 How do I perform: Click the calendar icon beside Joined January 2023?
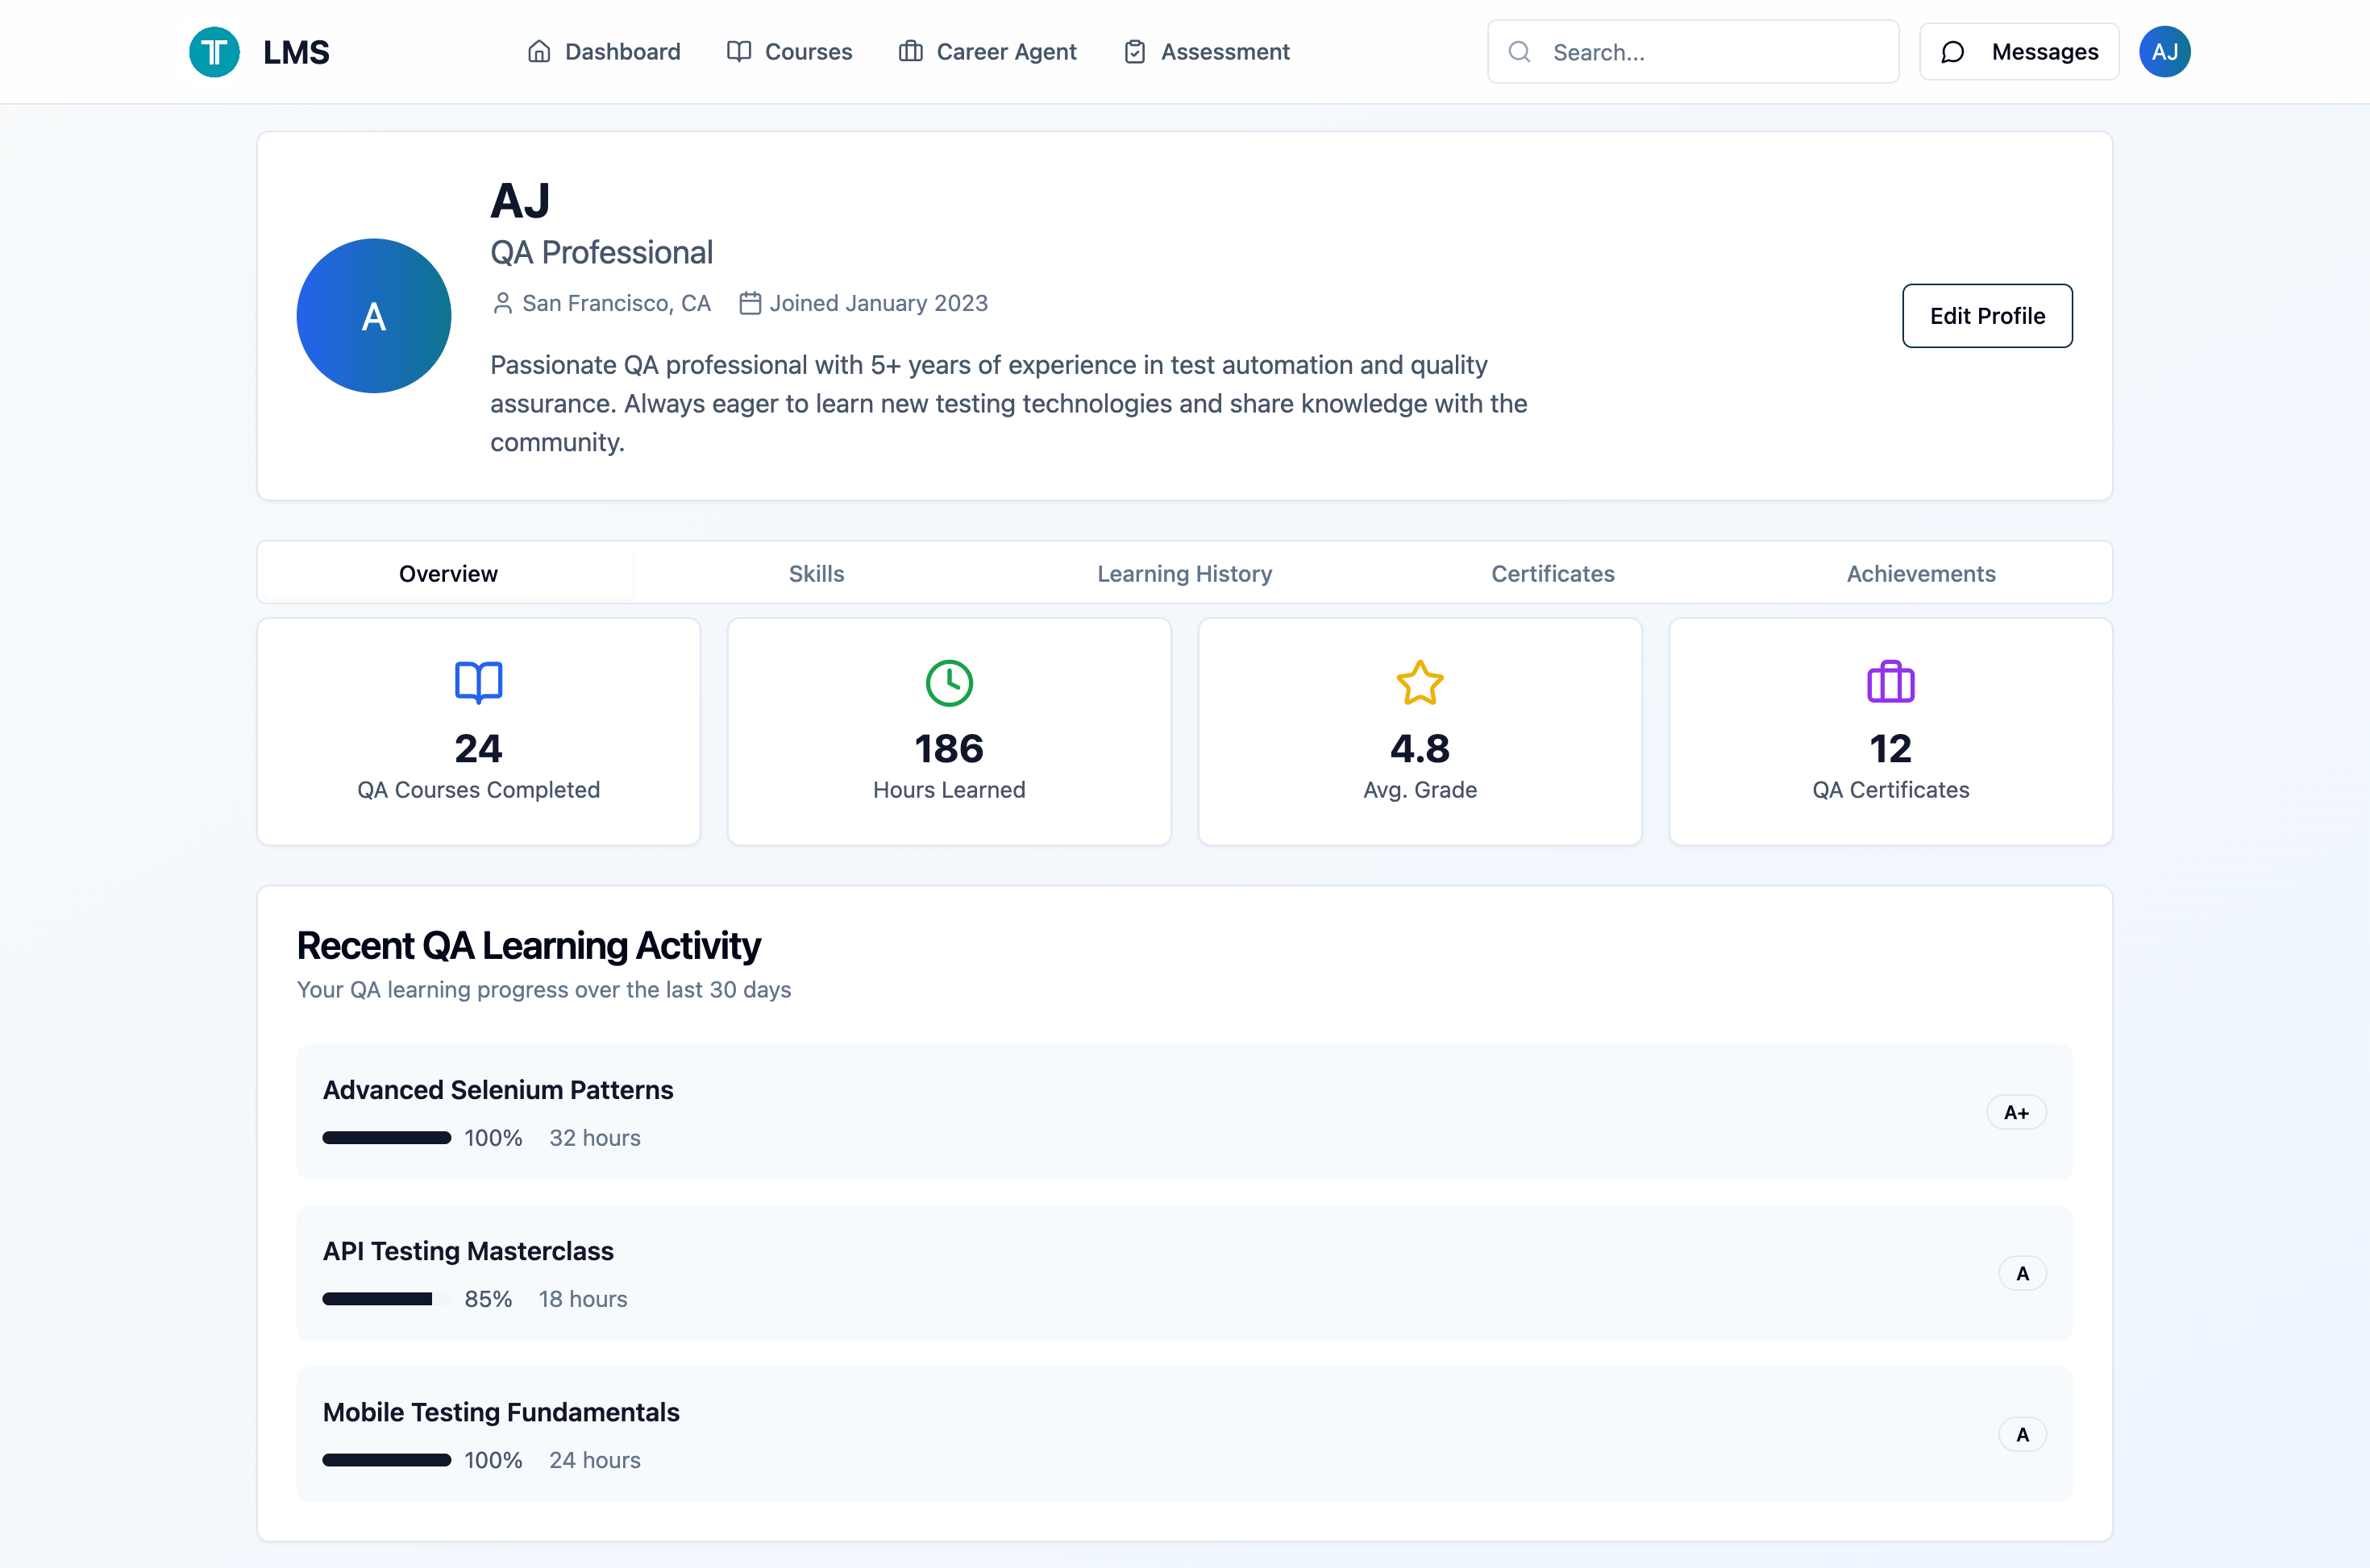point(750,303)
